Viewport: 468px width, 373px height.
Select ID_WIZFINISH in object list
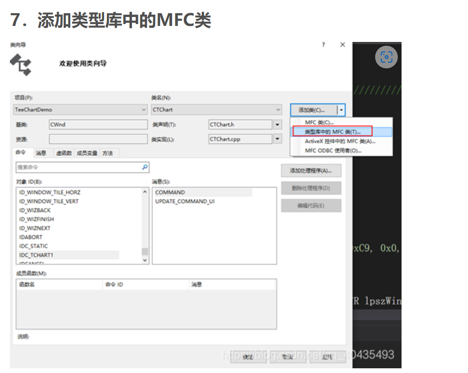point(37,219)
